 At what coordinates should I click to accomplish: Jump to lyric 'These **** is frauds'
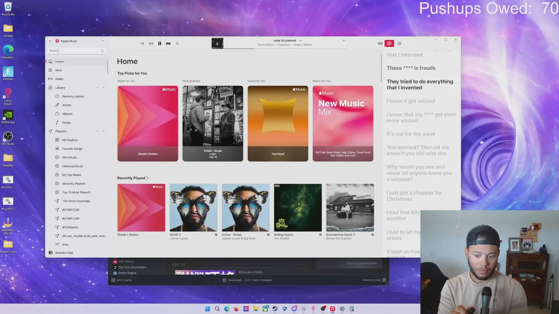click(411, 68)
